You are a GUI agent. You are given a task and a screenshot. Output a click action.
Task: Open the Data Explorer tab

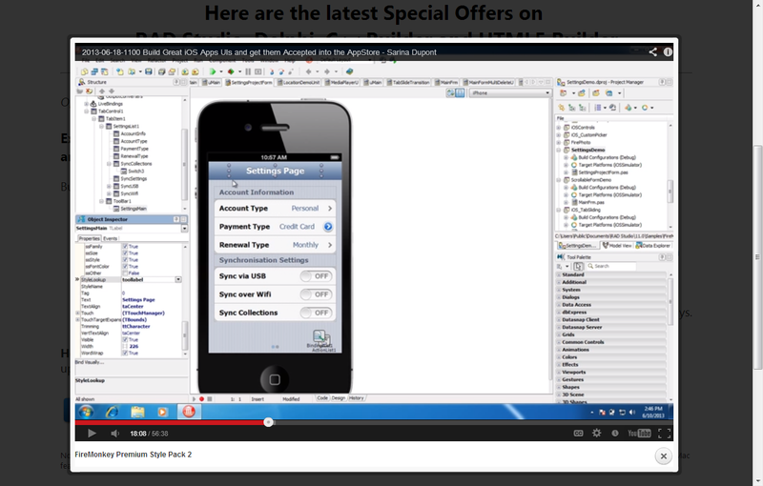[x=653, y=246]
